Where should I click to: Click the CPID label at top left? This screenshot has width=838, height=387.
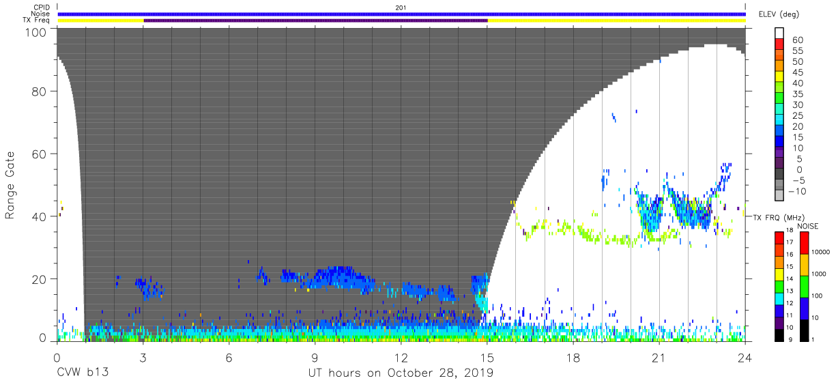42,8
